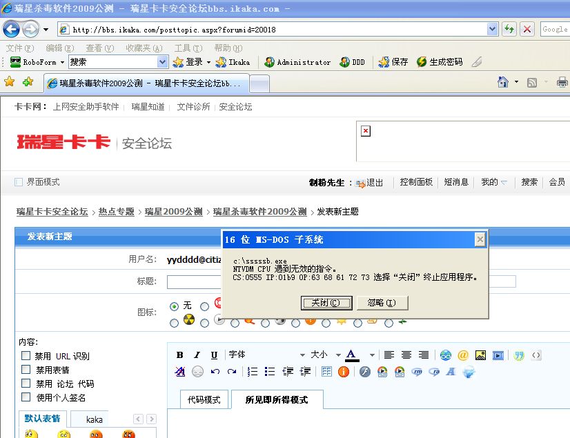Click the browser Back arrow button
The image size is (570, 438).
(x=11, y=30)
